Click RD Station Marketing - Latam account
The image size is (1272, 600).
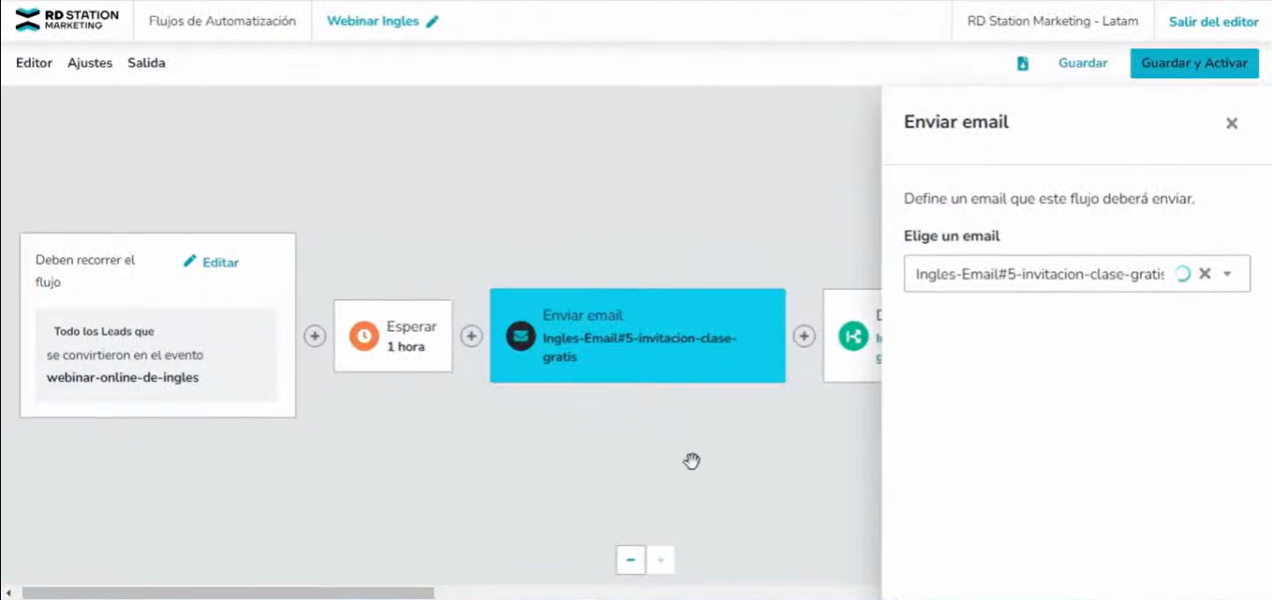[1053, 21]
